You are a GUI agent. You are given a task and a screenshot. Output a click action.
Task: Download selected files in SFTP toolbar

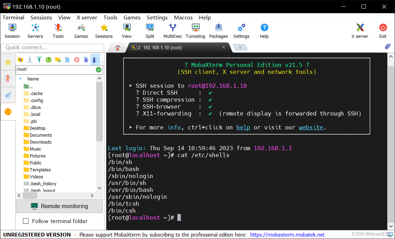click(x=30, y=60)
